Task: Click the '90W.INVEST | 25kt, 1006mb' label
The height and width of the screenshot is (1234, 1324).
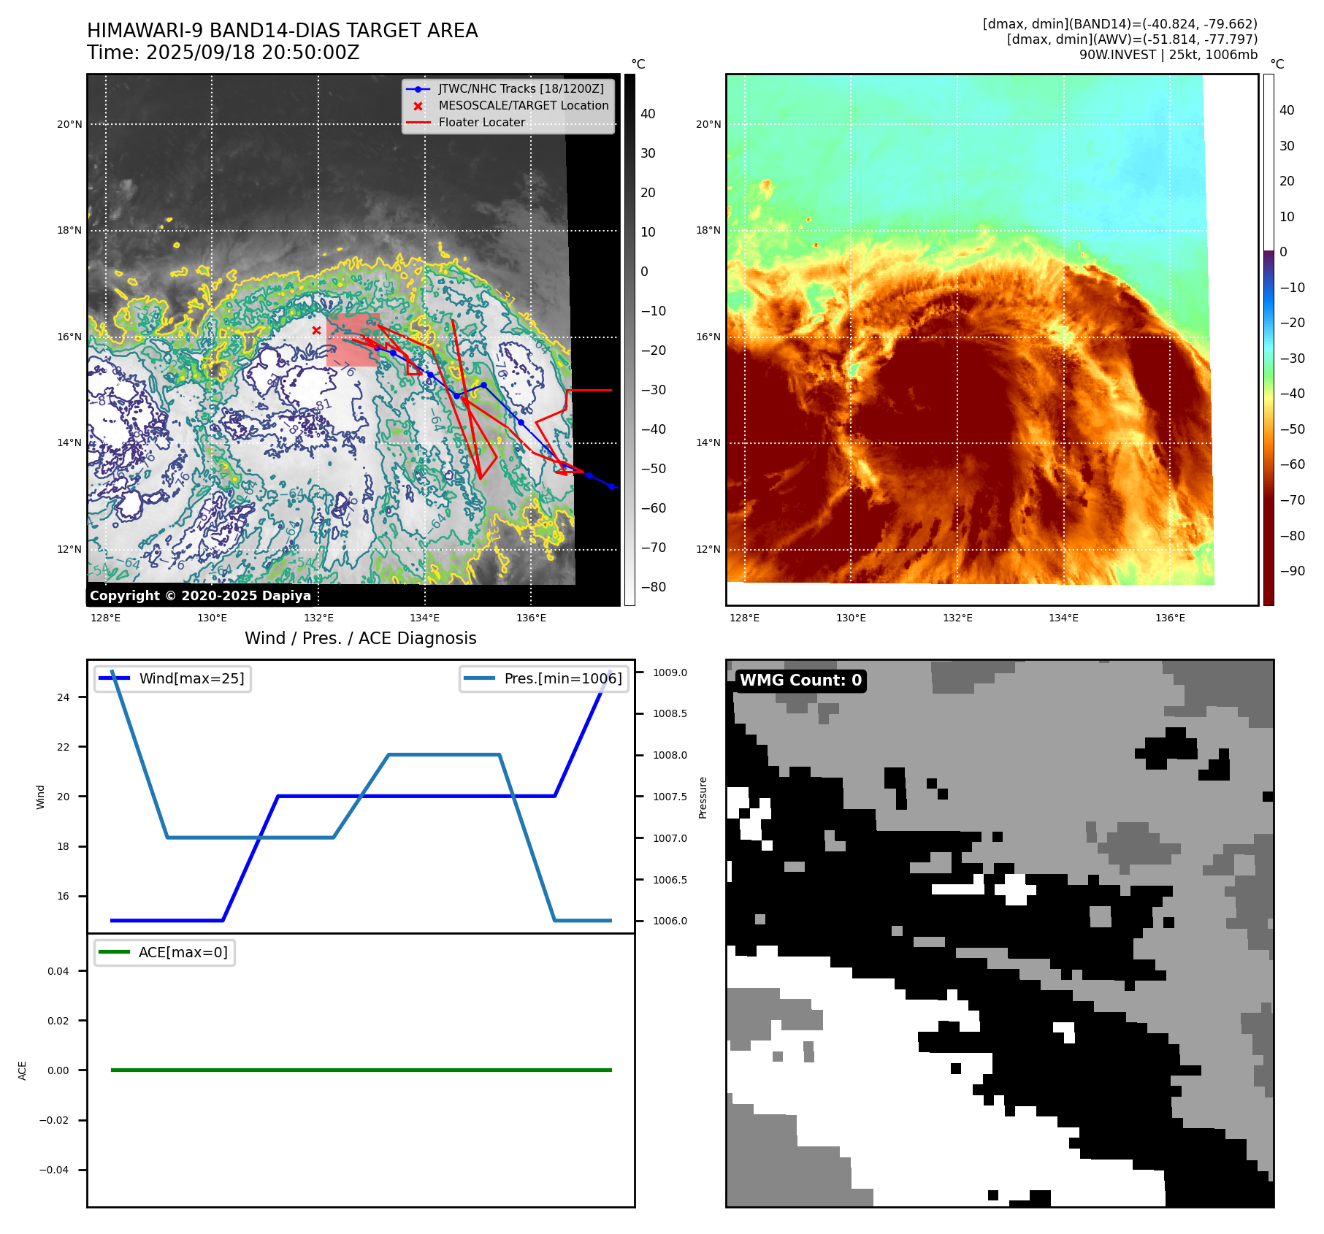Action: pos(1168,55)
